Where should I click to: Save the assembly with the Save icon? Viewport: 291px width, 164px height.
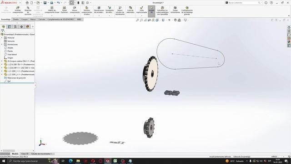(45, 3)
